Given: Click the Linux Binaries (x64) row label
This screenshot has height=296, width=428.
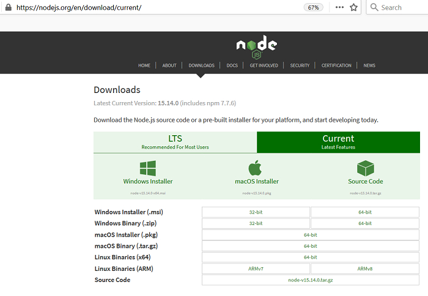Looking at the screenshot, I should pyautogui.click(x=122, y=257).
